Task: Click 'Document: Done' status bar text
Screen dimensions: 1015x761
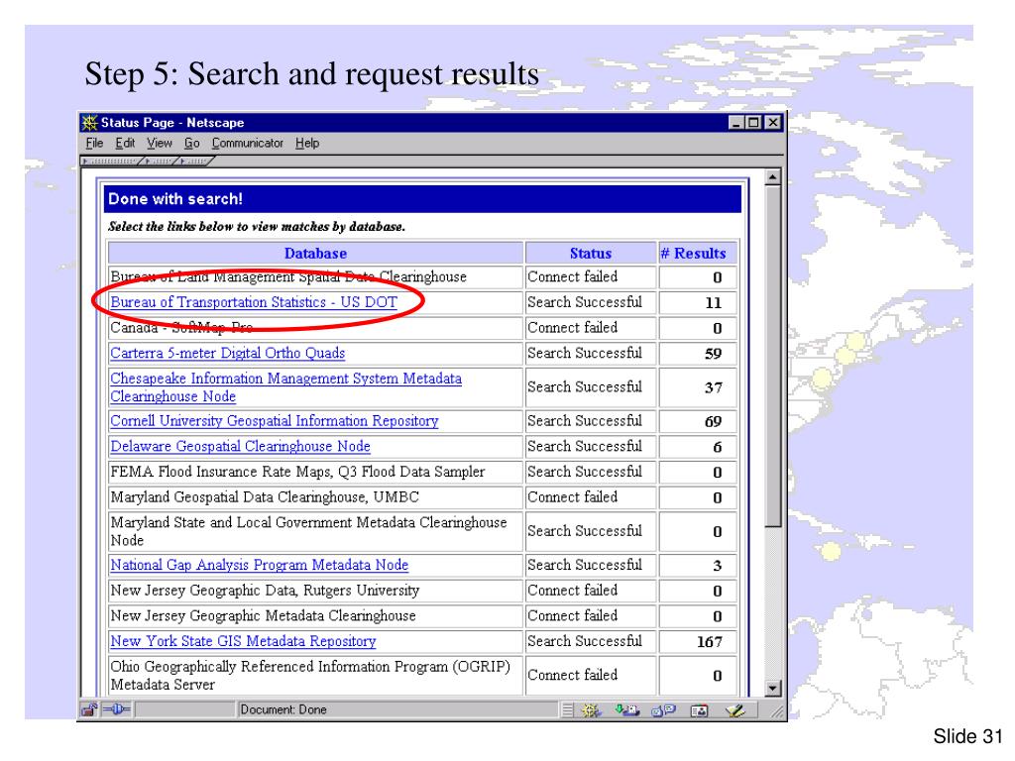Action: pyautogui.click(x=283, y=709)
